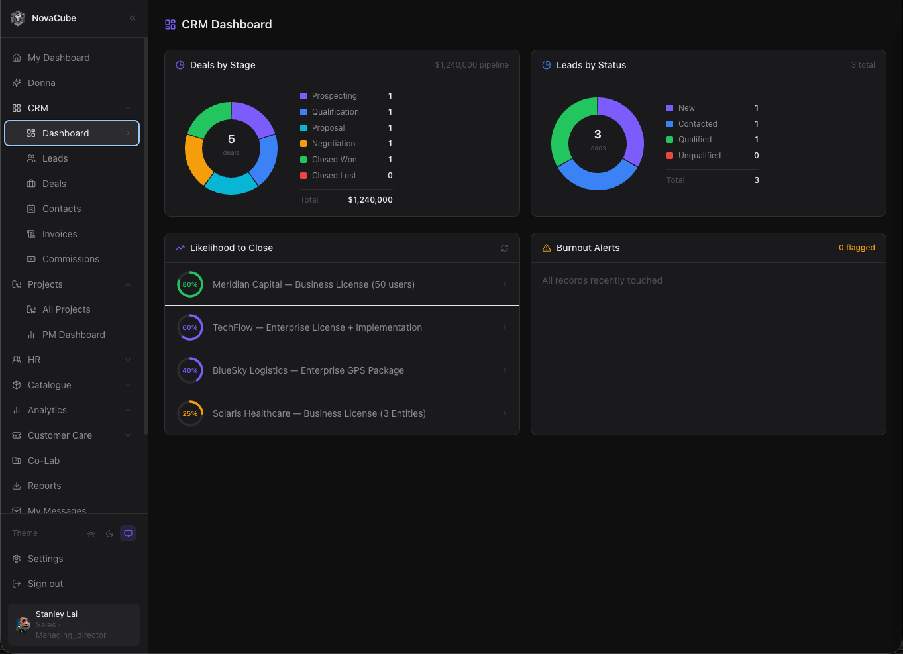Click the Donna sparkle icon
Image resolution: width=903 pixels, height=654 pixels.
17,83
